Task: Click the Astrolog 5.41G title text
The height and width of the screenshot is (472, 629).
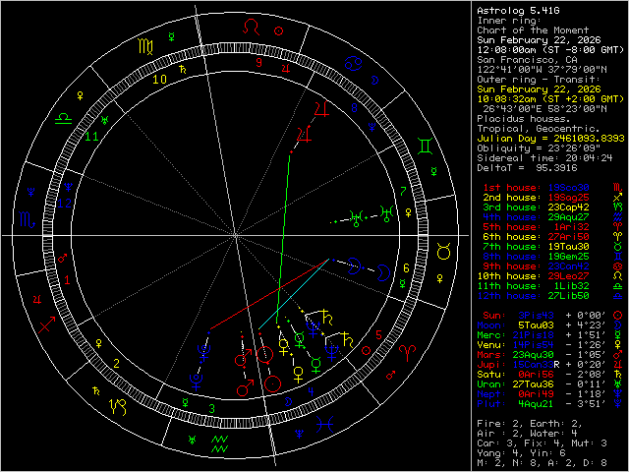Action: (518, 10)
